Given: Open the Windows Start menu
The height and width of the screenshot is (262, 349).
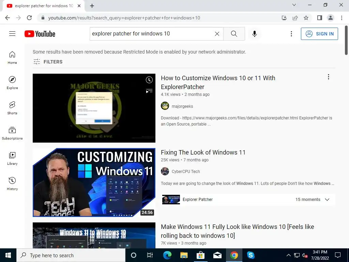Looking at the screenshot, I should click(8, 255).
